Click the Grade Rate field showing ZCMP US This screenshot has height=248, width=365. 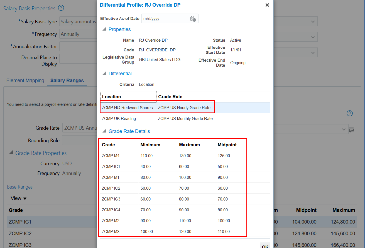point(80,128)
